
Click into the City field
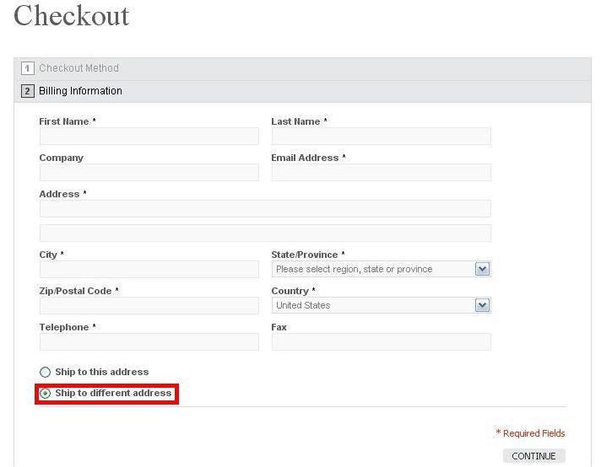[149, 270]
